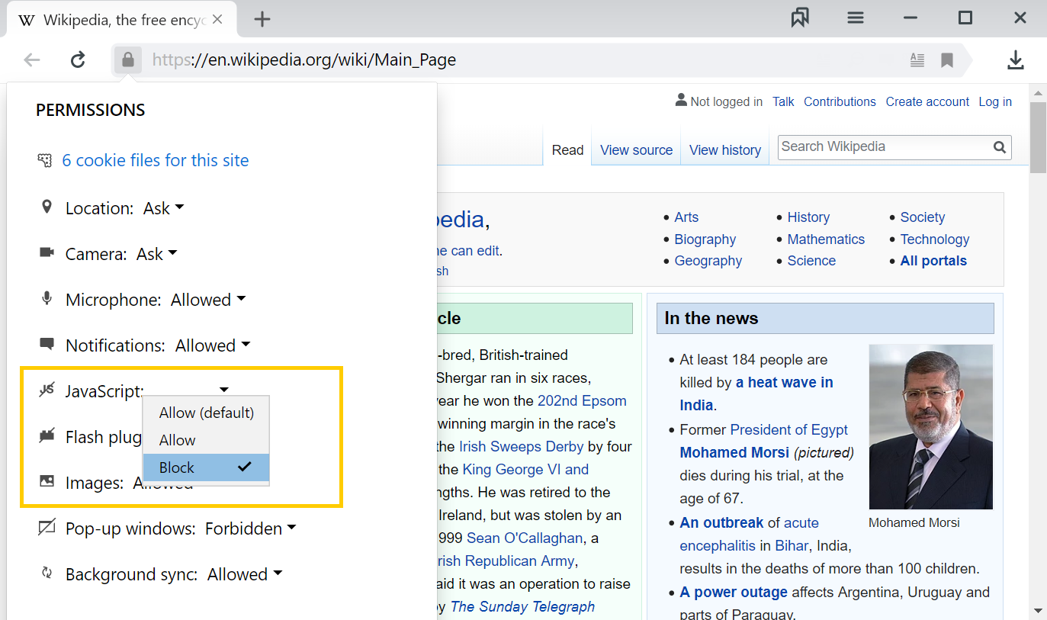
Task: Open a new tab with plus icon
Action: [x=262, y=20]
